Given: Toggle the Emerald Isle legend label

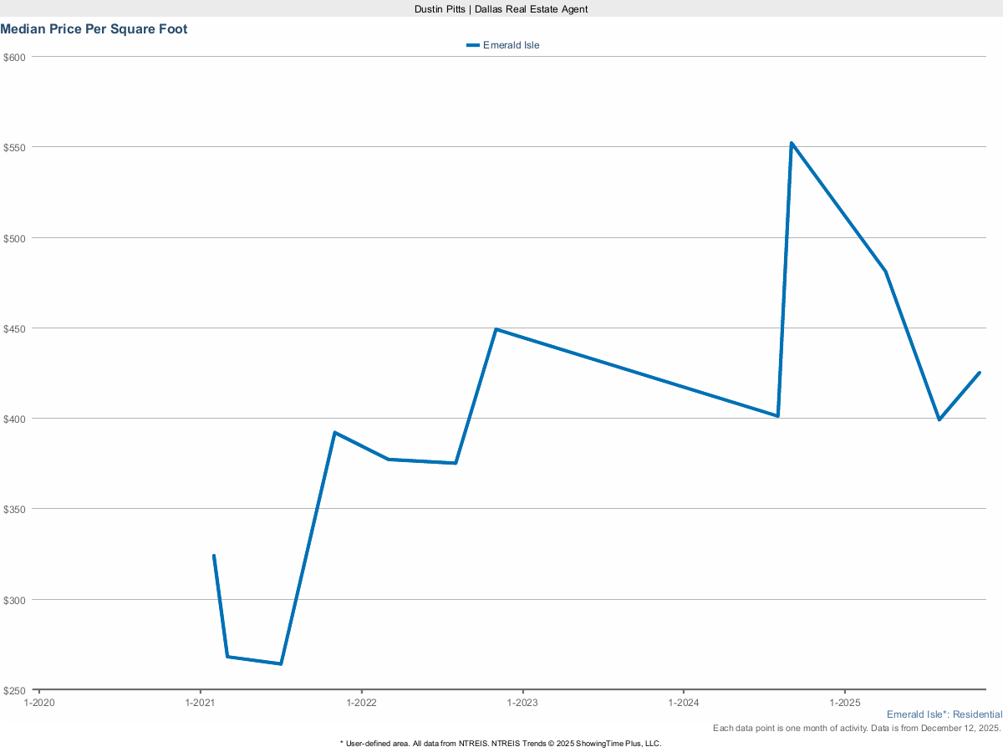Looking at the screenshot, I should pos(511,45).
